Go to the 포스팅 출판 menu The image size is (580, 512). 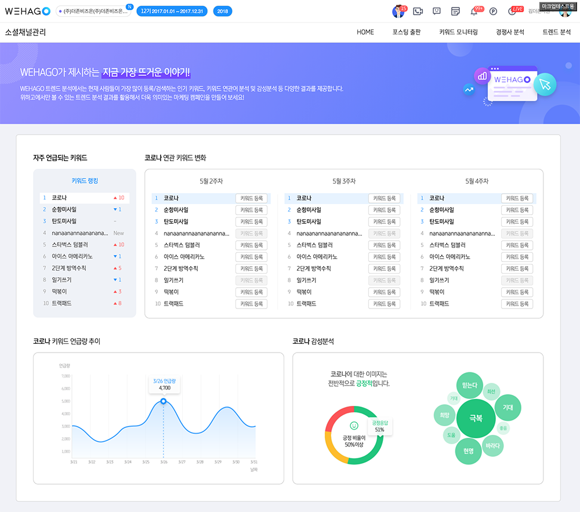pos(407,32)
